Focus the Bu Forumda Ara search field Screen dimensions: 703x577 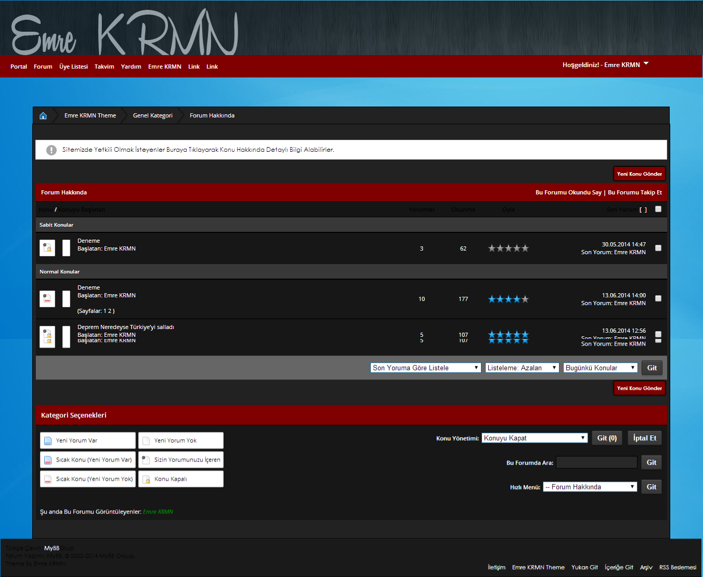(x=596, y=463)
